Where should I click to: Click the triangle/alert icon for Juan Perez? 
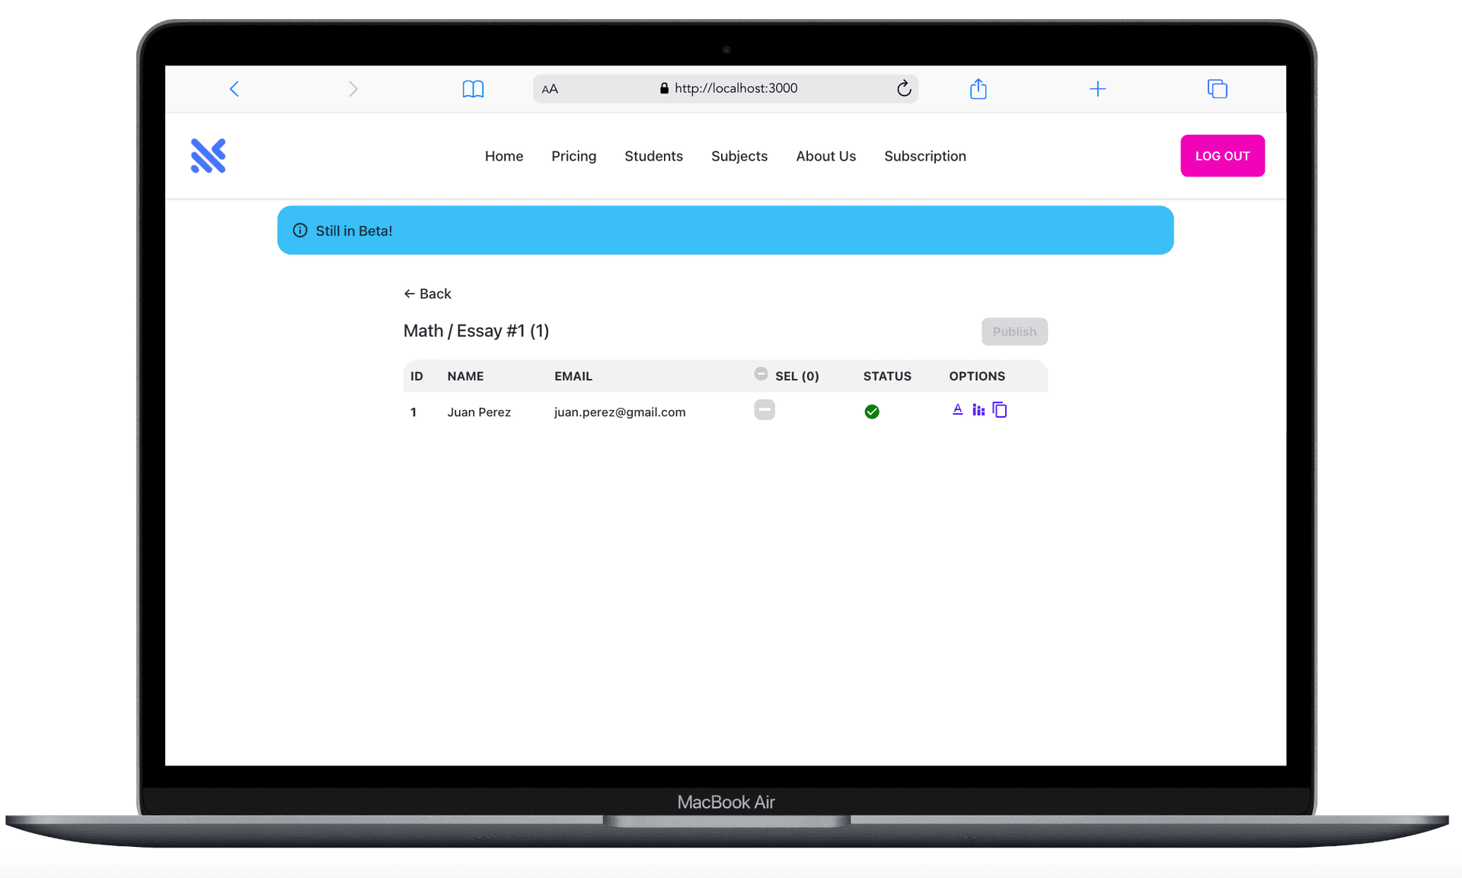point(958,409)
